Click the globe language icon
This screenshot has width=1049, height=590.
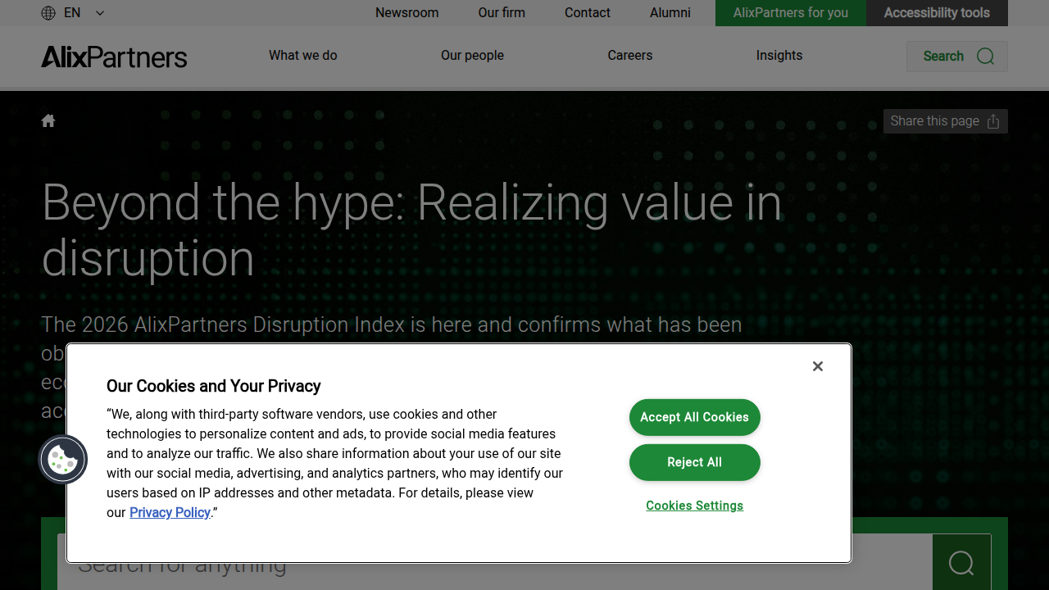[48, 13]
